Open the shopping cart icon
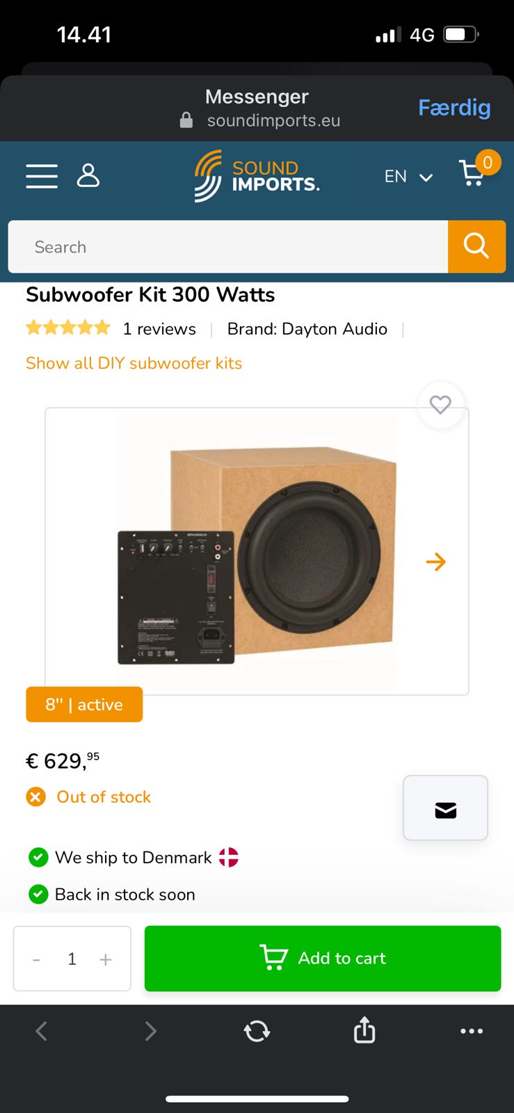The width and height of the screenshot is (514, 1113). pos(474,174)
